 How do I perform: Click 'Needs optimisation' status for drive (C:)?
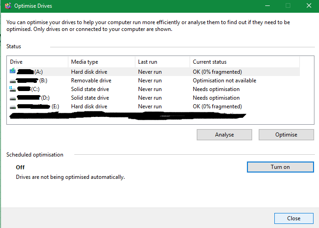[216, 89]
